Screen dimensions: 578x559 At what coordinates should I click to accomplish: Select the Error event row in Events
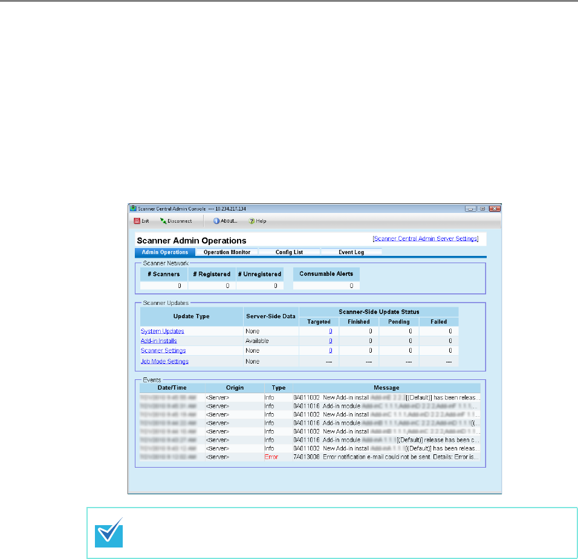pyautogui.click(x=310, y=457)
